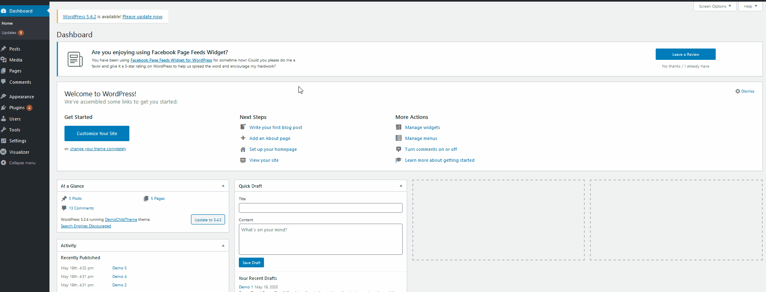Collapse the Activity panel
The width and height of the screenshot is (766, 292).
[223, 245]
